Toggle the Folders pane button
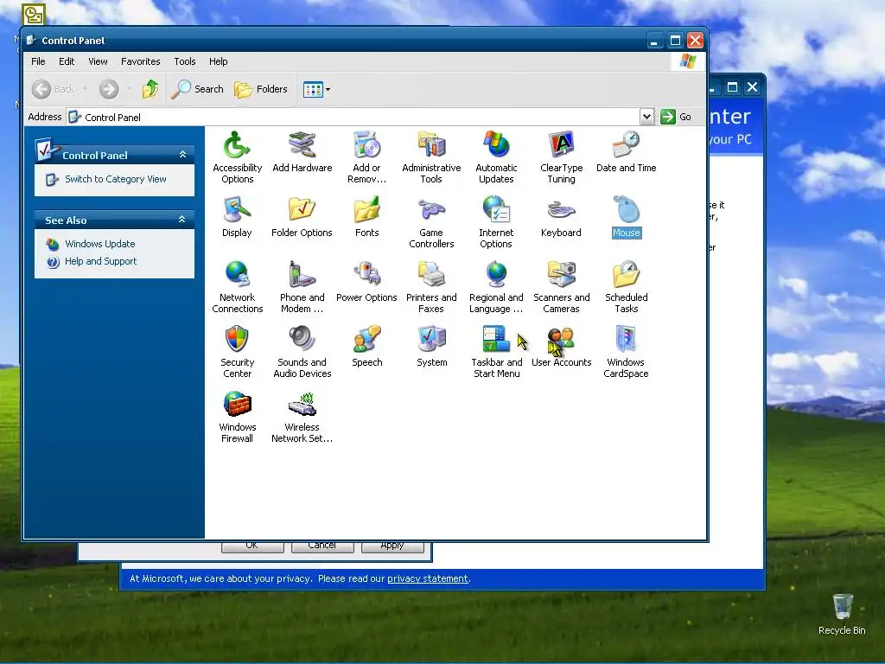885x664 pixels. click(x=261, y=89)
